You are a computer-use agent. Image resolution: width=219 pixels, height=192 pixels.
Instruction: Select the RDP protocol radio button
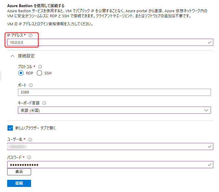click(x=21, y=73)
